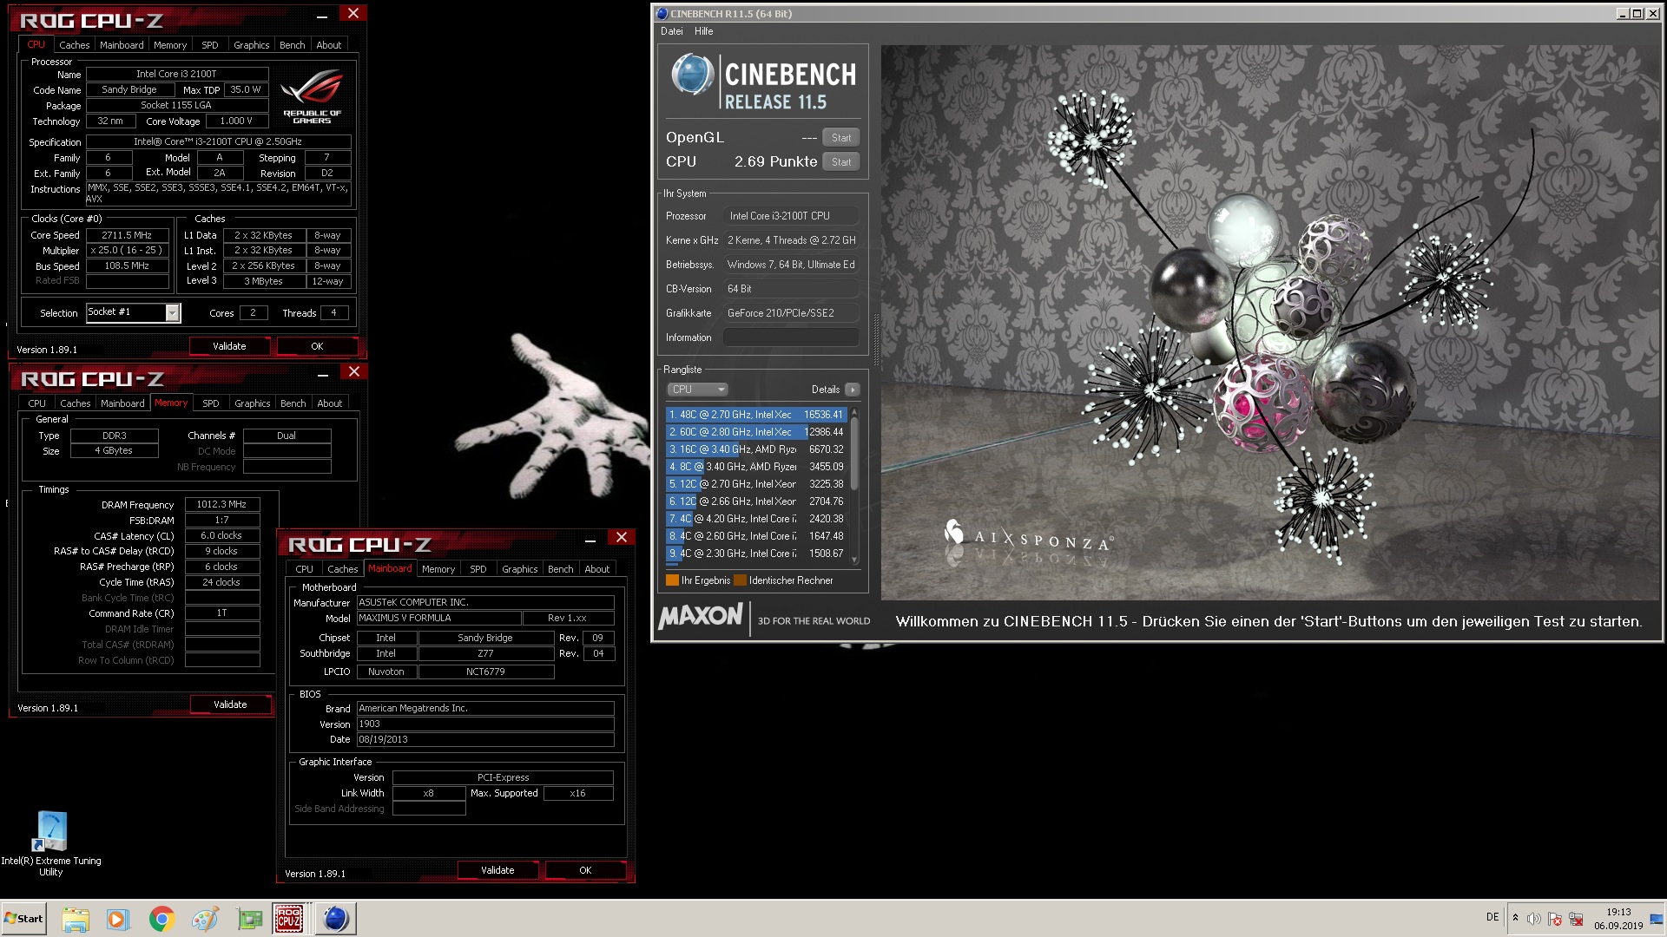The image size is (1667, 937).
Task: Click OK in the CPU-Z mainboard window
Action: 585,870
